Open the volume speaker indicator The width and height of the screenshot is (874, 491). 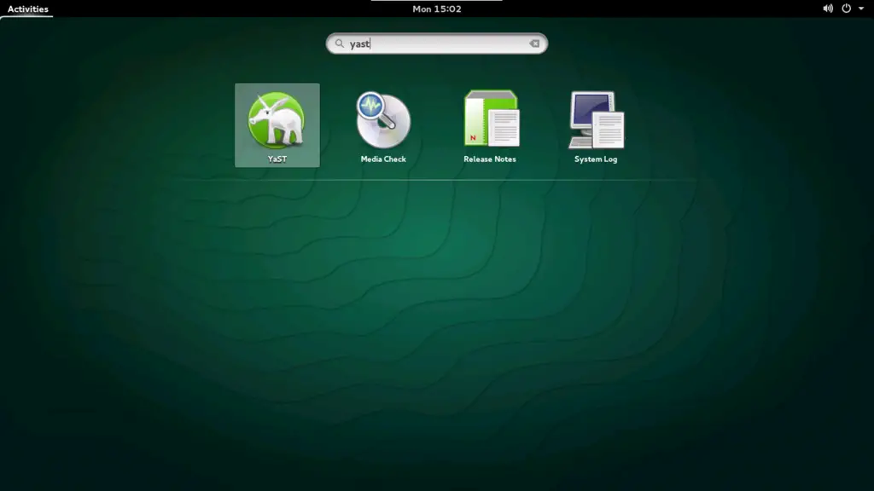tap(828, 9)
